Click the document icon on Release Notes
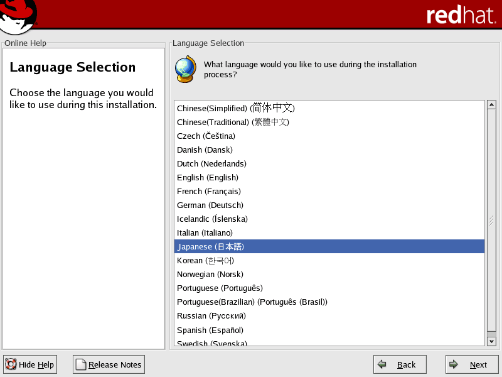This screenshot has height=377, width=502. pos(80,364)
